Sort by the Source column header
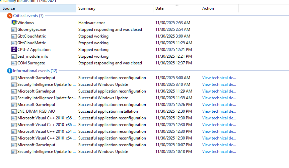 tap(38, 8)
